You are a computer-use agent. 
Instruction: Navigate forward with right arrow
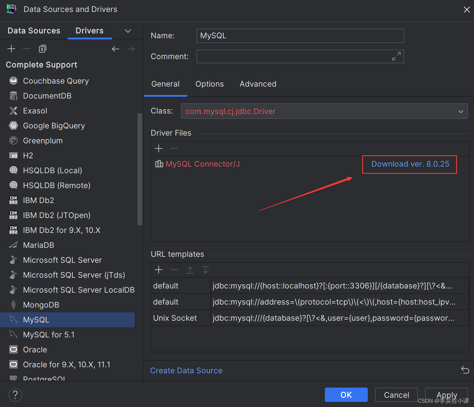coord(131,49)
